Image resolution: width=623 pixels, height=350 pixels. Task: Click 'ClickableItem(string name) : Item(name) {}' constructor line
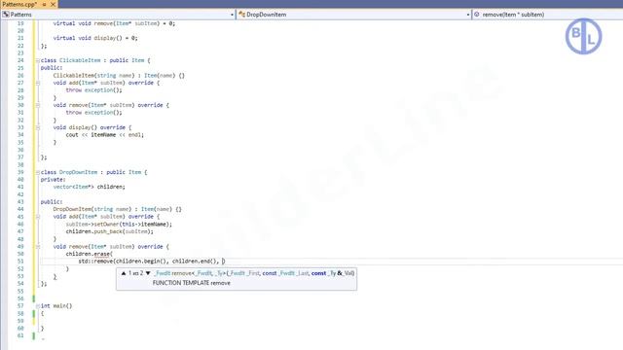(x=119, y=76)
